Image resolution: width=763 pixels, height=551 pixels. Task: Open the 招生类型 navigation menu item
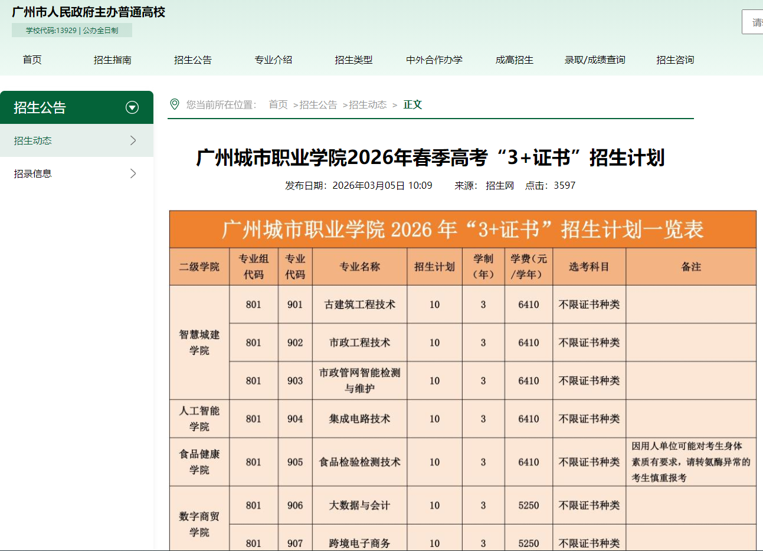pos(353,60)
